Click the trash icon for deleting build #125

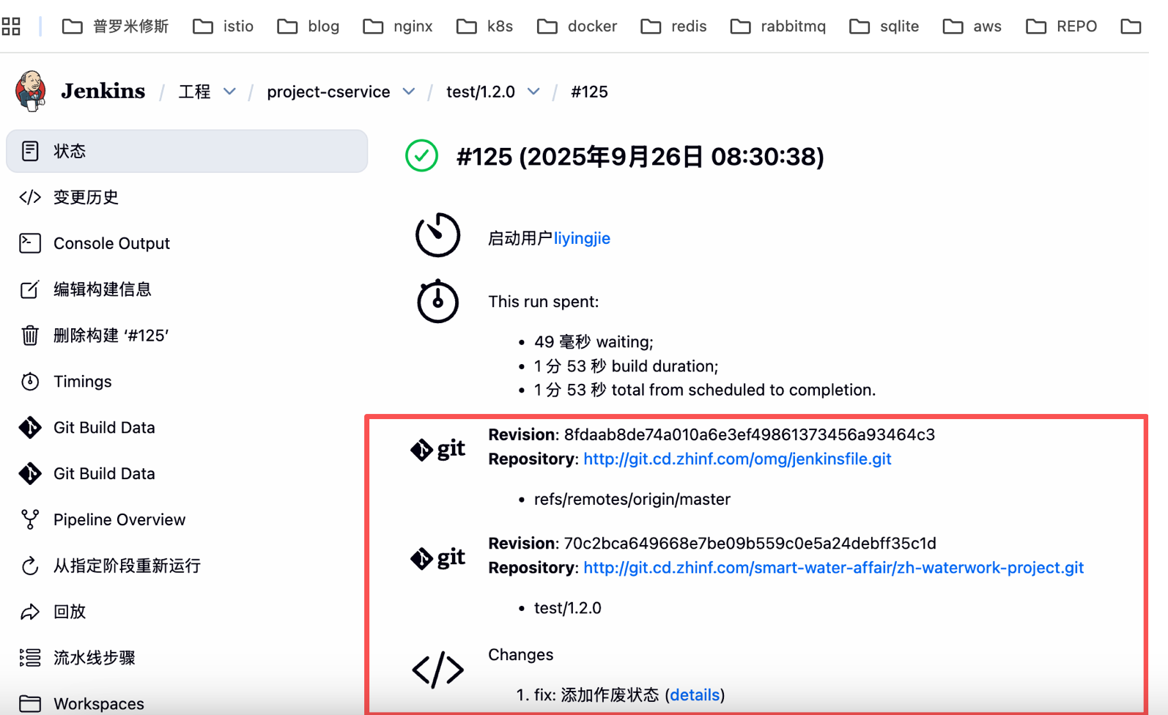click(30, 336)
